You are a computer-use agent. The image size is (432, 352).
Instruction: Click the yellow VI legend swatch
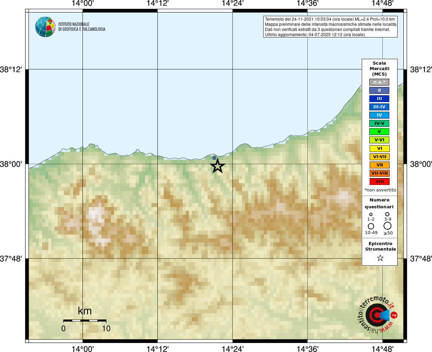379,148
